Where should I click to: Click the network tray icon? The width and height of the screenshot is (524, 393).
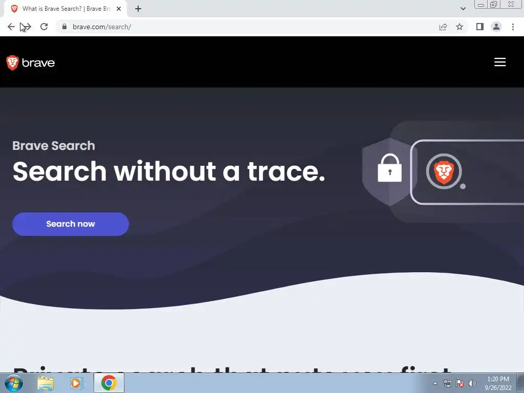pyautogui.click(x=447, y=383)
